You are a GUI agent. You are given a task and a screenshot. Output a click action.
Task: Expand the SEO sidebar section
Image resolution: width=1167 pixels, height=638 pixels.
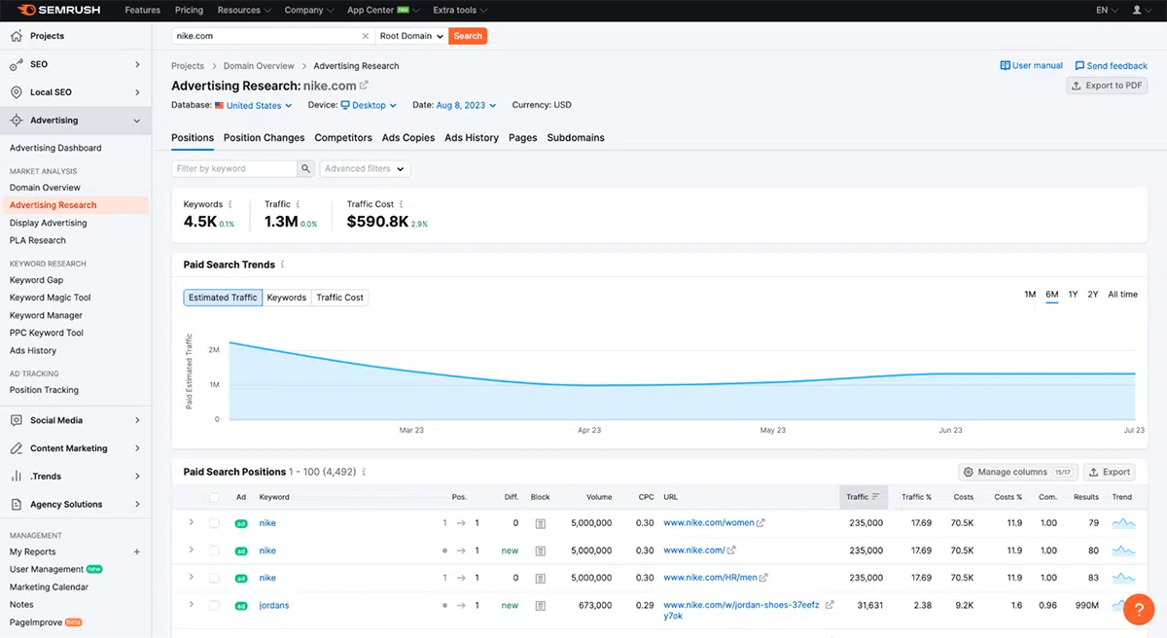point(76,64)
